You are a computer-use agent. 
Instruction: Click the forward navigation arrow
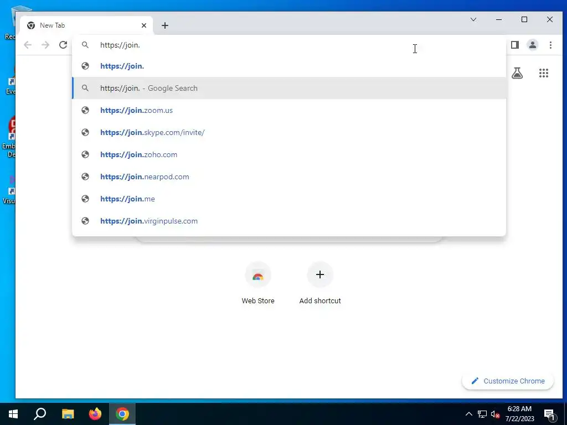45,45
